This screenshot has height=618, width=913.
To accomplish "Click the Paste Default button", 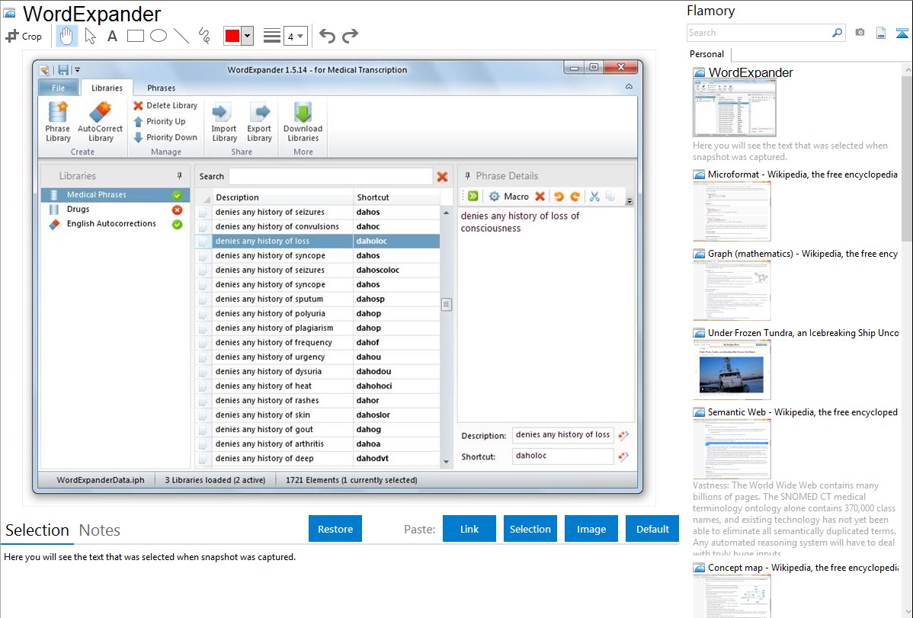I will click(652, 529).
